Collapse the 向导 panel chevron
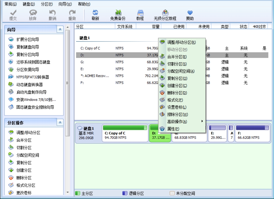The image size is (274, 199). [x=60, y=29]
